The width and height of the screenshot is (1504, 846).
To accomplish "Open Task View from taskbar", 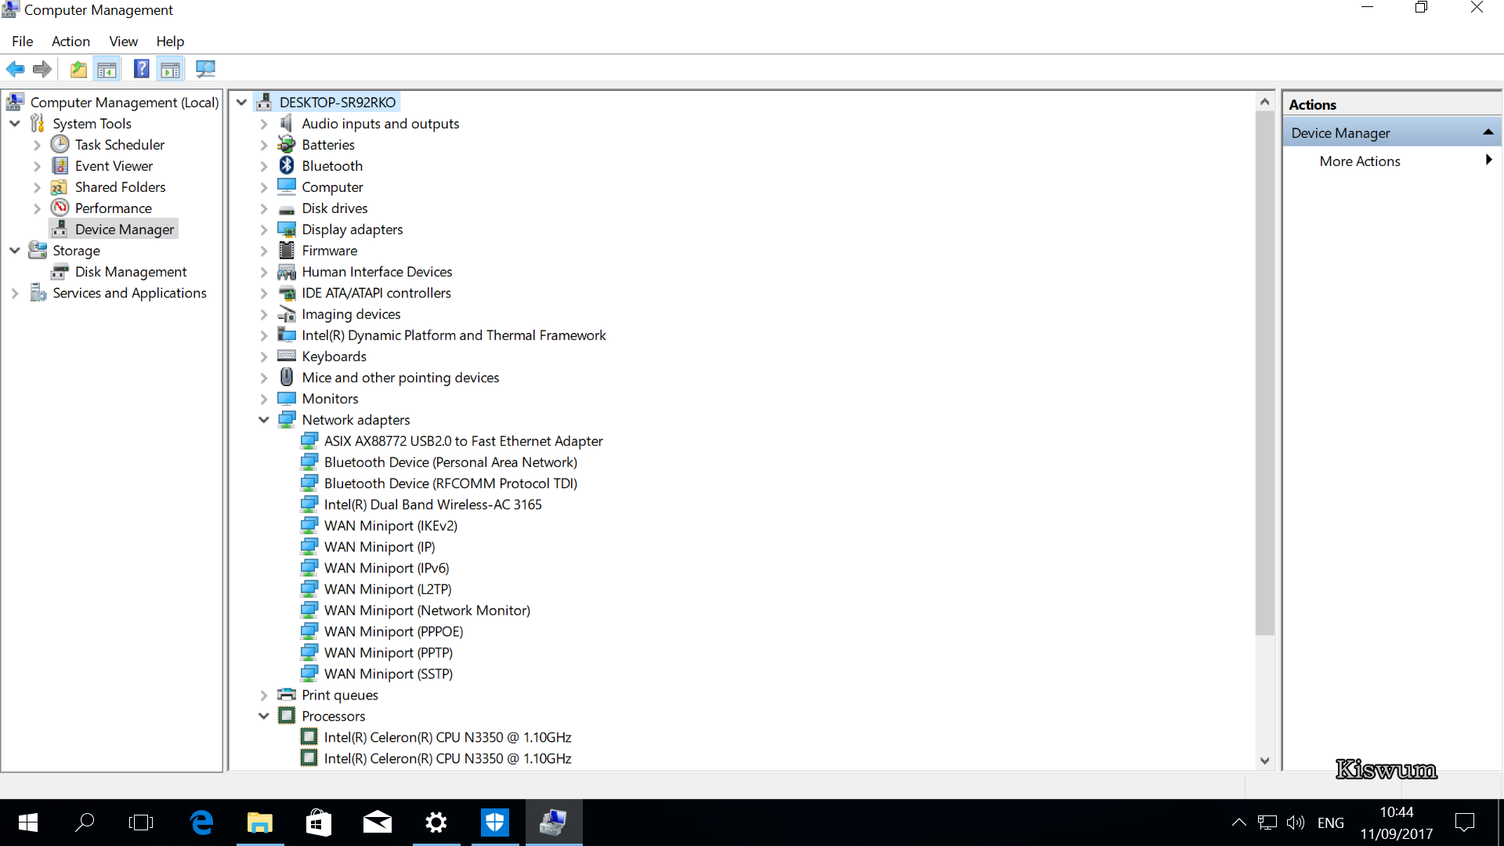I will click(141, 822).
